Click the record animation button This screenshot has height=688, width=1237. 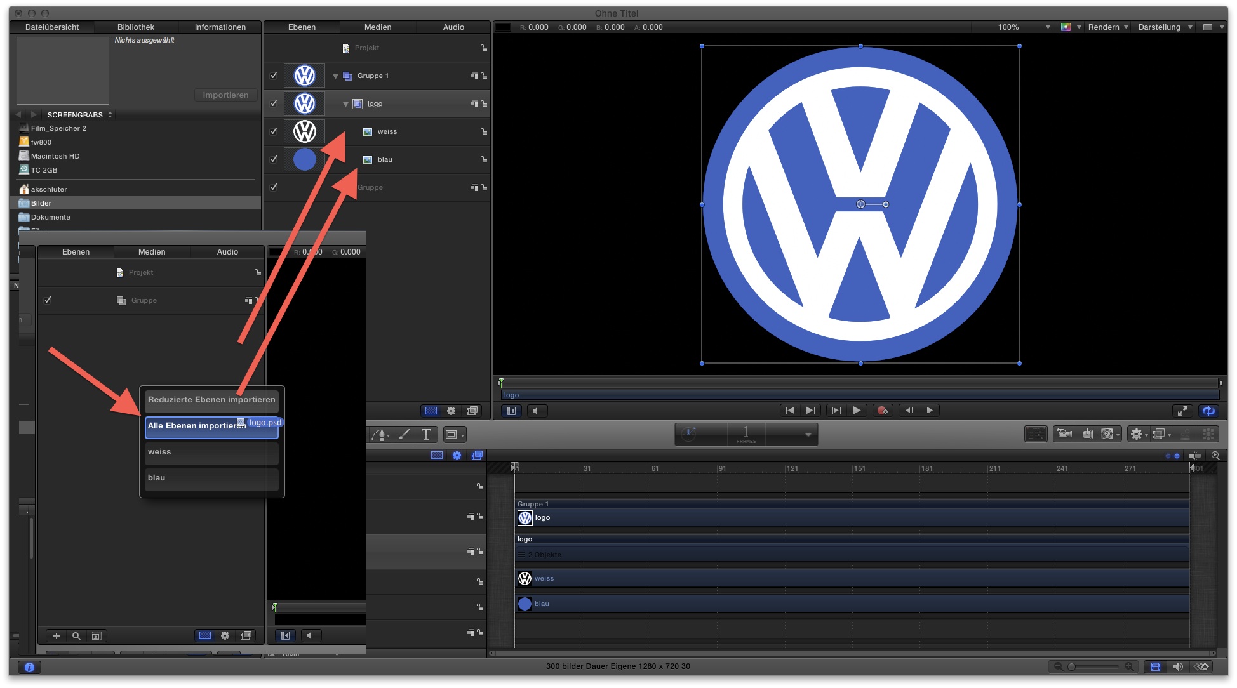pos(882,411)
